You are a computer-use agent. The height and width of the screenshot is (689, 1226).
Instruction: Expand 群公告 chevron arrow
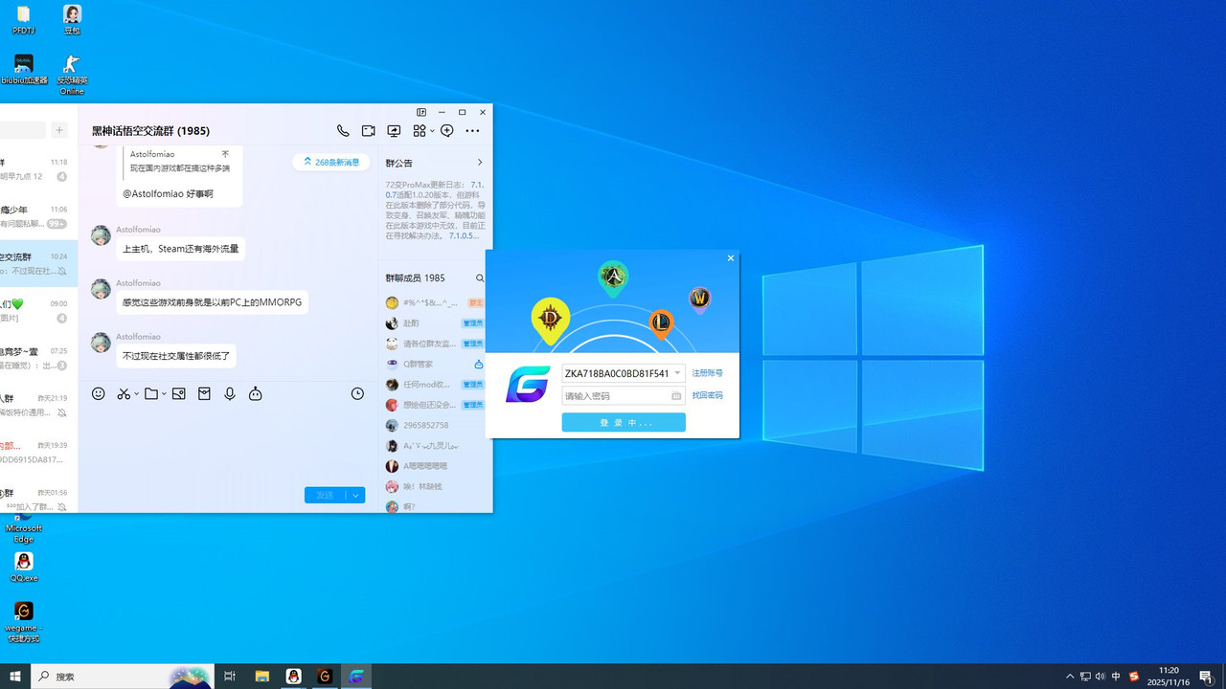point(480,163)
